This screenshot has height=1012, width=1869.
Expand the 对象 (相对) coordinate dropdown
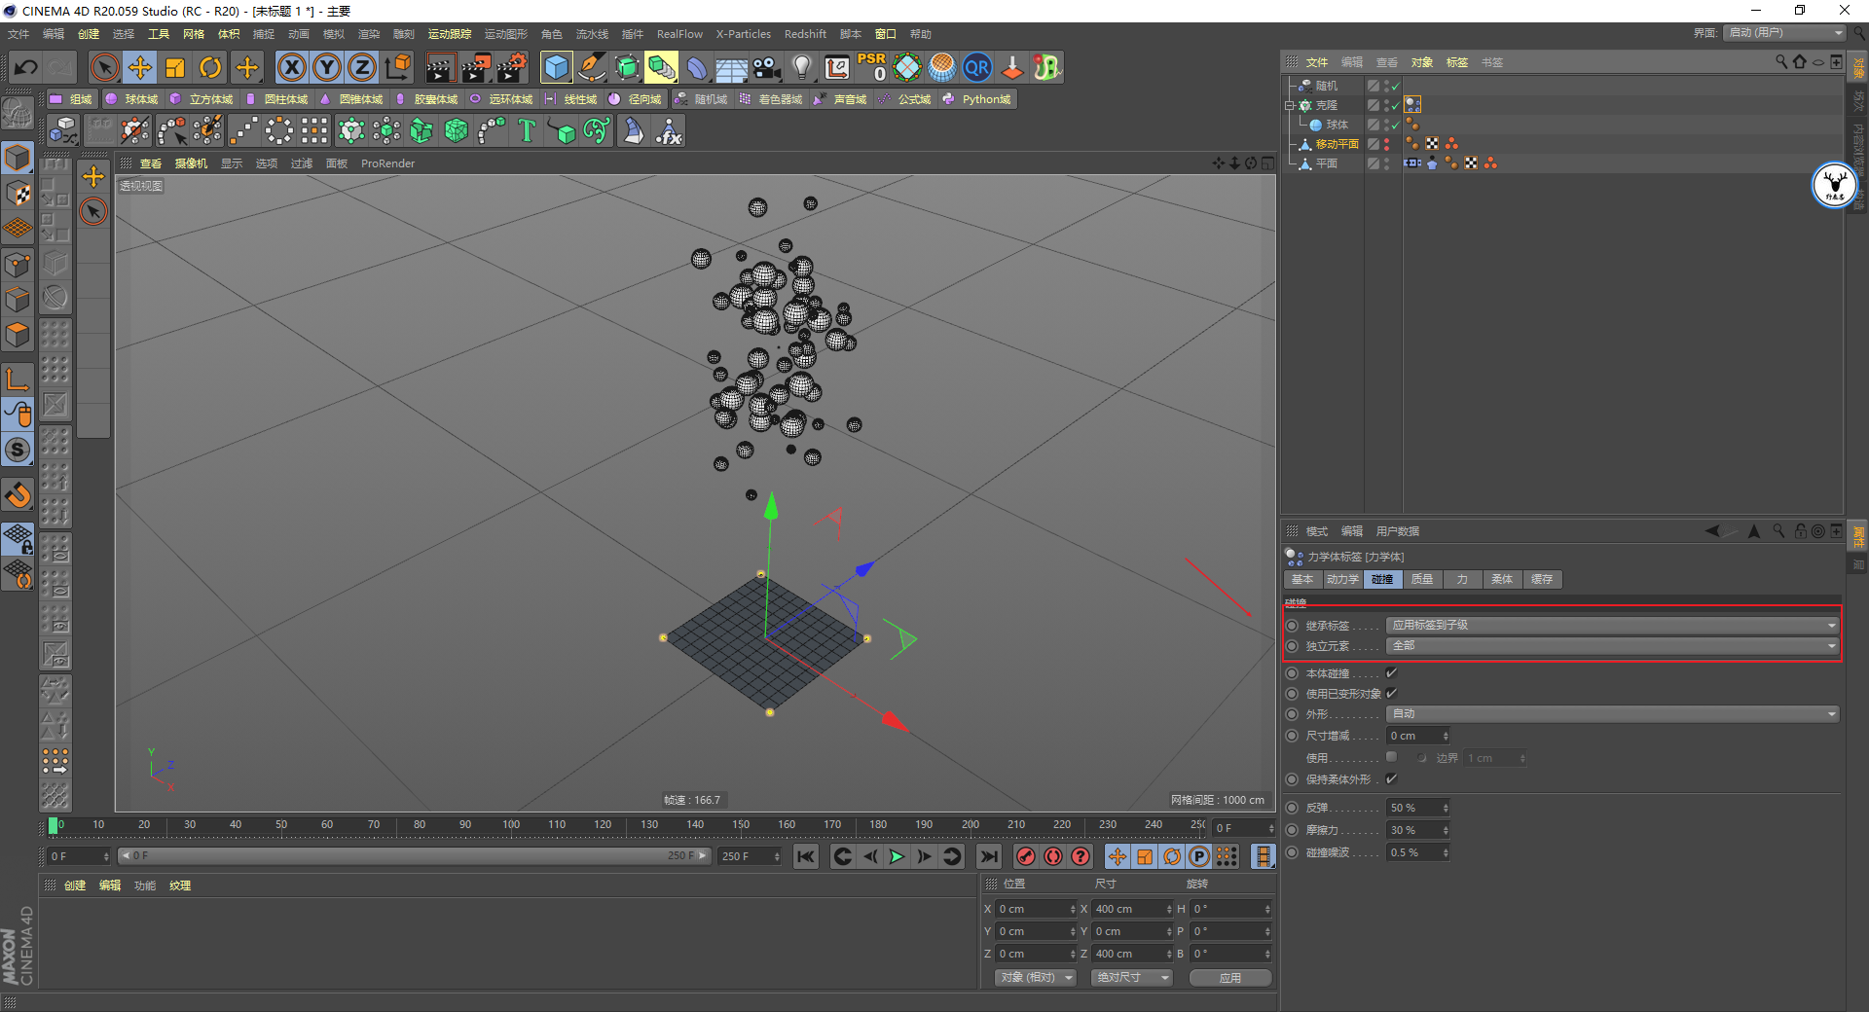click(1035, 978)
